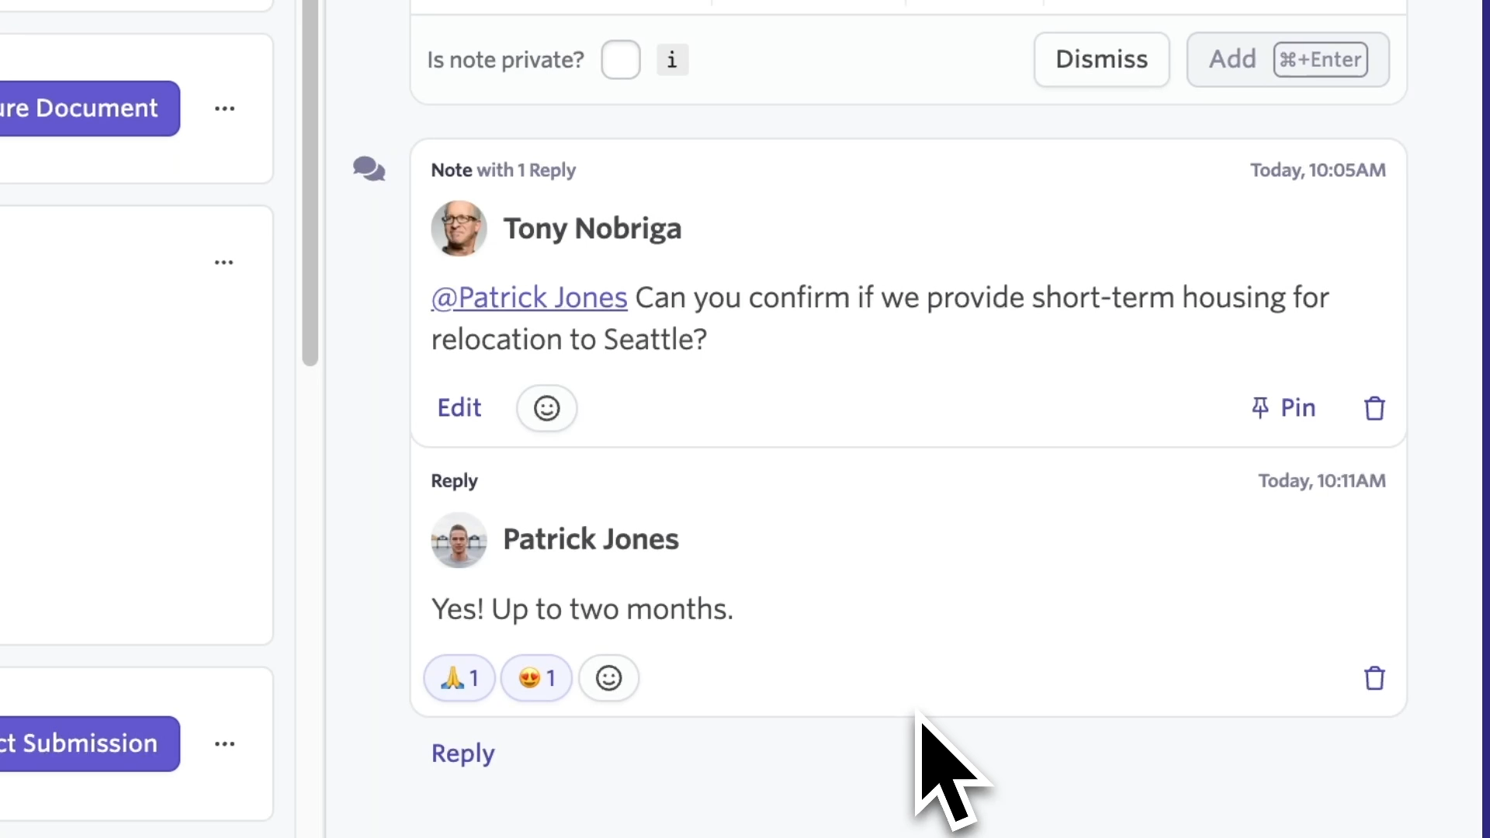Image resolution: width=1490 pixels, height=838 pixels.
Task: Click the info 'i' icon beside private note
Action: pyautogui.click(x=672, y=60)
